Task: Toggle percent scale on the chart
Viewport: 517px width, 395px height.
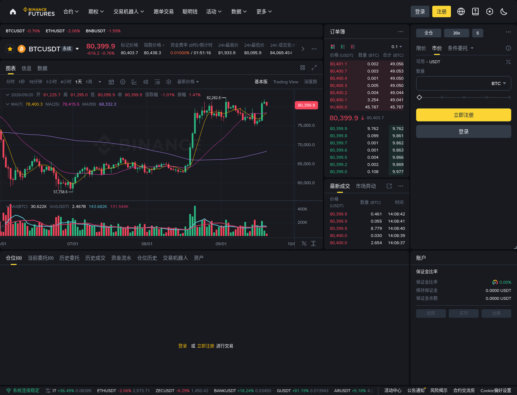Action: [304, 244]
